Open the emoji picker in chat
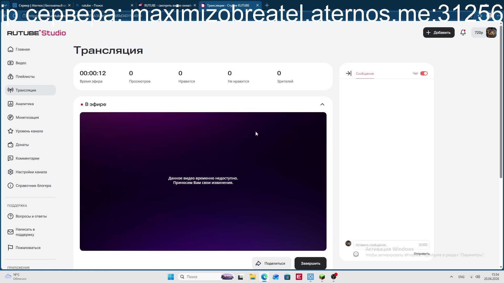The image size is (504, 283). click(356, 254)
